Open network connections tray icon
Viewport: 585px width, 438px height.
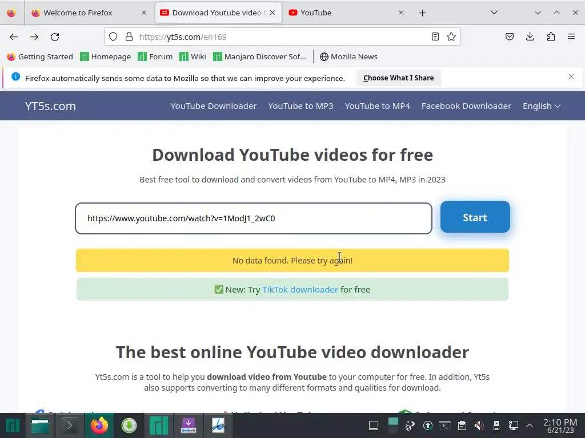(x=514, y=425)
